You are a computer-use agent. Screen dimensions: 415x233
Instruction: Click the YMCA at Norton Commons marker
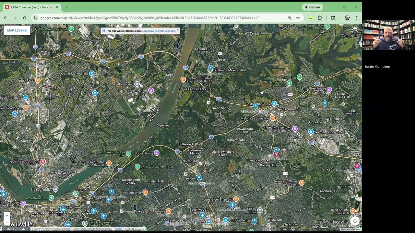coord(289,83)
